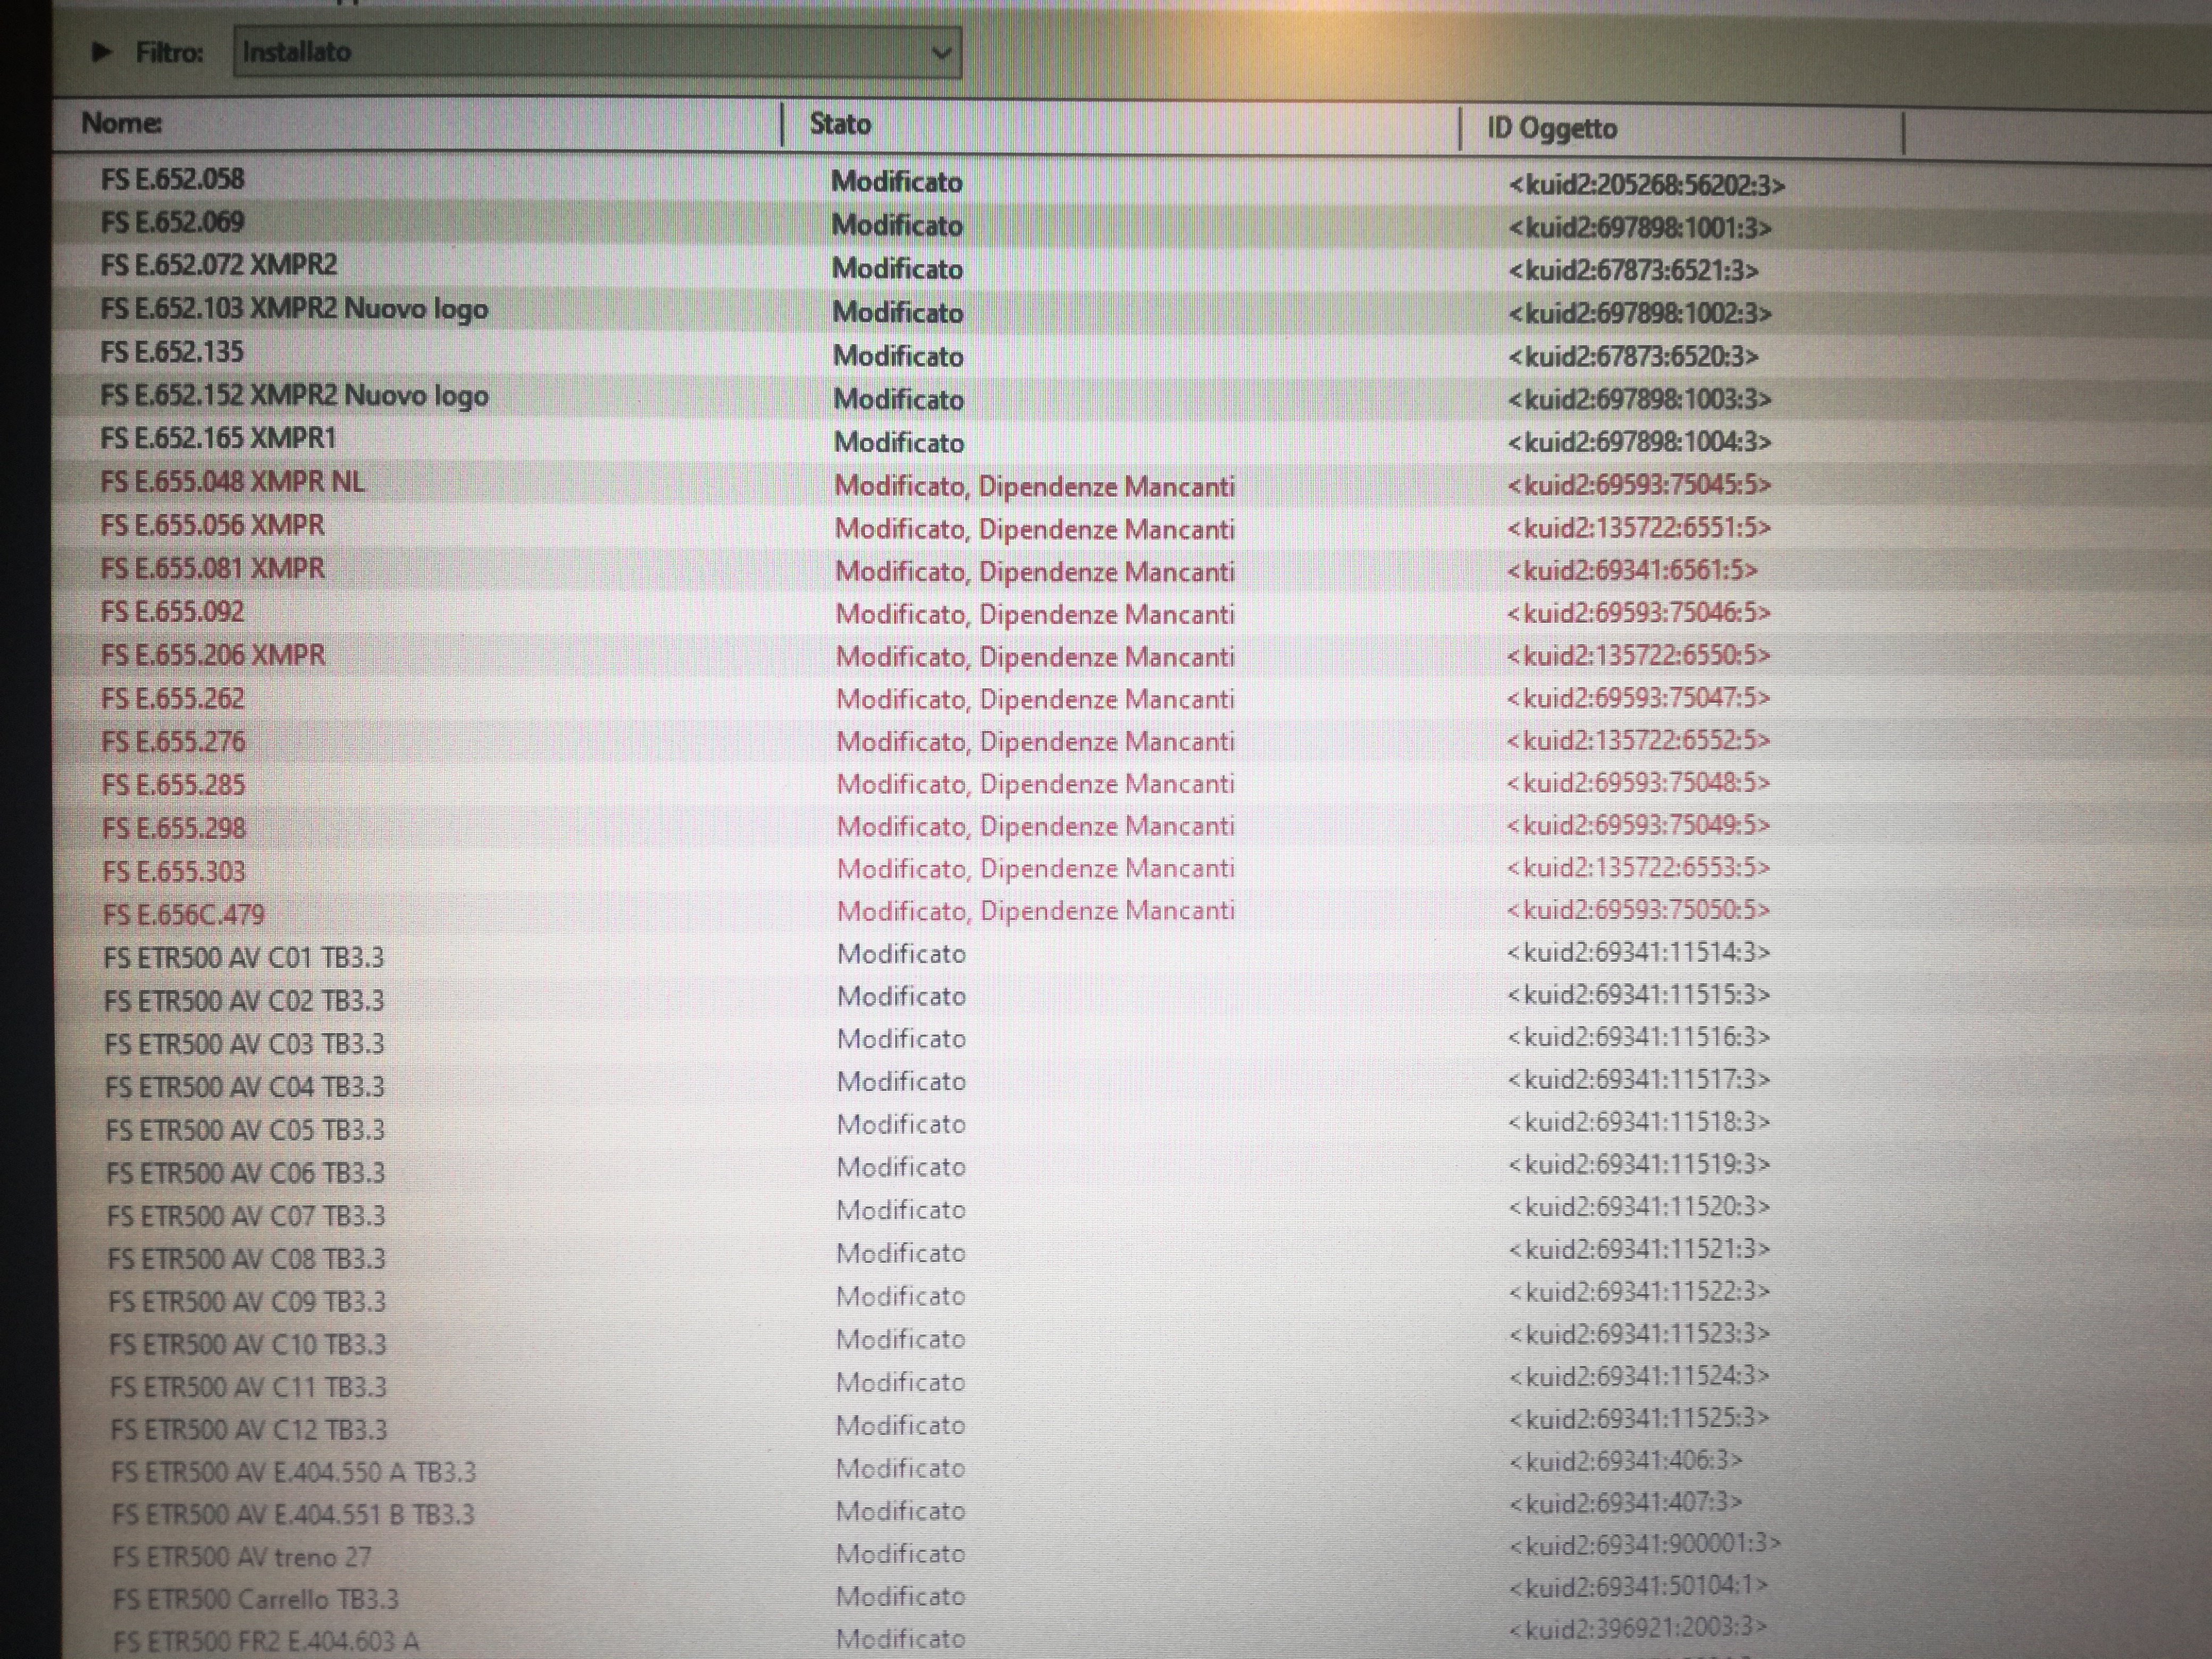Click Modificato status of ETR500 AV C01
Image resolution: width=2212 pixels, height=1659 pixels.
coord(901,954)
